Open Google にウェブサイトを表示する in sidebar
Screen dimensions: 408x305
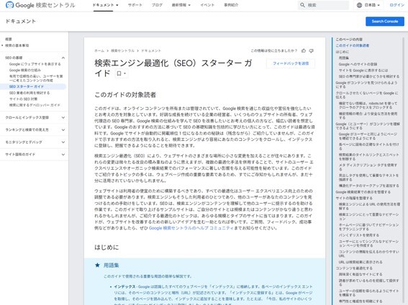click(x=35, y=64)
